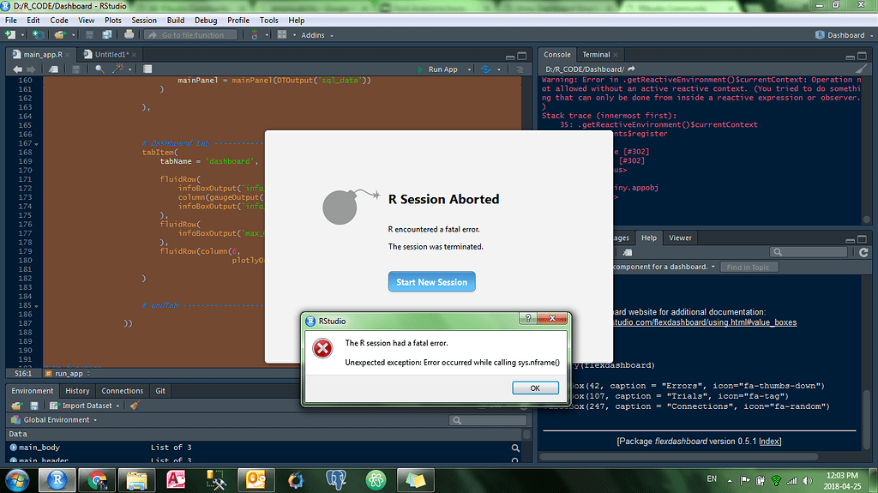Open the package Index link

769,441
